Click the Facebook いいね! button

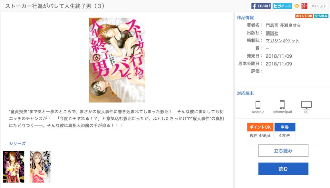click(x=261, y=6)
